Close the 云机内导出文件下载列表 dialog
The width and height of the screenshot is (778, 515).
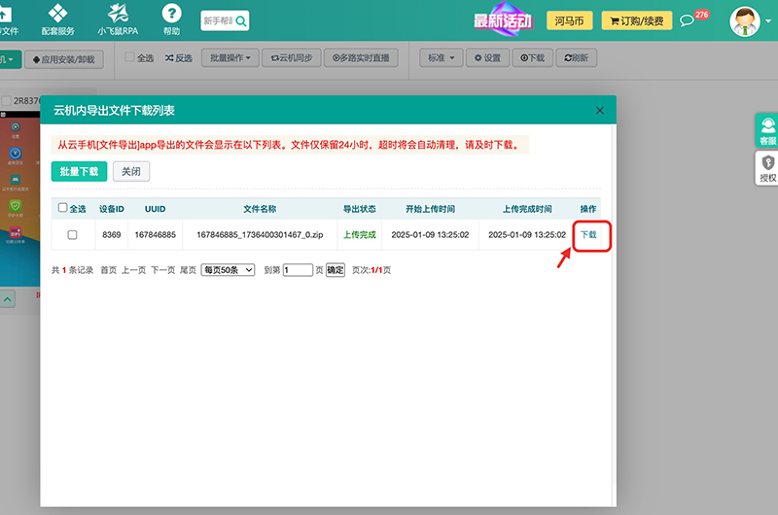coord(600,111)
